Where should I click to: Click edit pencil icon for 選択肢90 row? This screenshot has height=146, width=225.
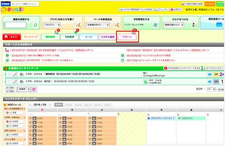(x=15, y=74)
